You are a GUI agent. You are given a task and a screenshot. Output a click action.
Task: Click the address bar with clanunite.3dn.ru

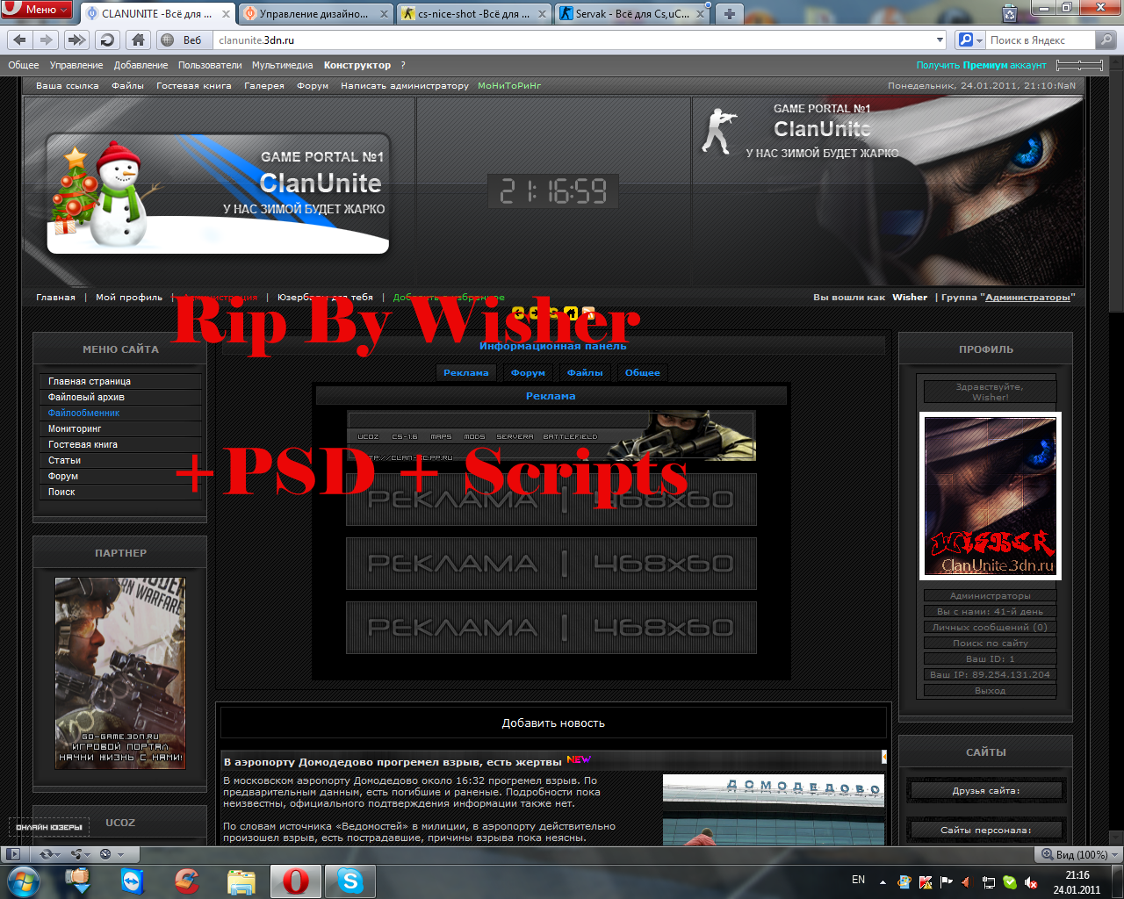(x=573, y=40)
